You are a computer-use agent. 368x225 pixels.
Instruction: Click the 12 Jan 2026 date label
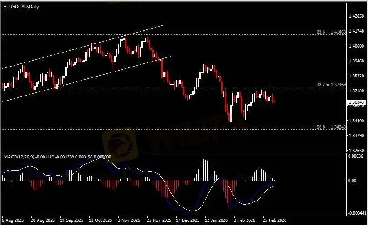click(217, 220)
